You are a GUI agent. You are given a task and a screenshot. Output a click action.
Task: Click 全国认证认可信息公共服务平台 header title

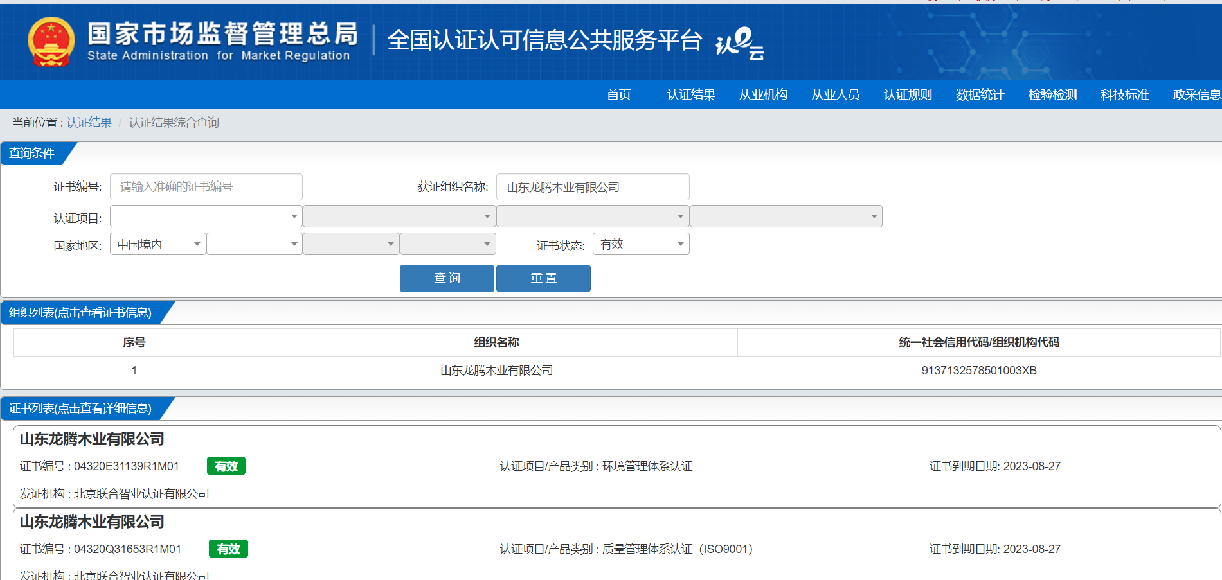[x=544, y=40]
